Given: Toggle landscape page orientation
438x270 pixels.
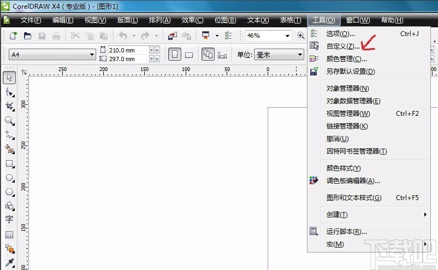Looking at the screenshot, I should coord(189,55).
